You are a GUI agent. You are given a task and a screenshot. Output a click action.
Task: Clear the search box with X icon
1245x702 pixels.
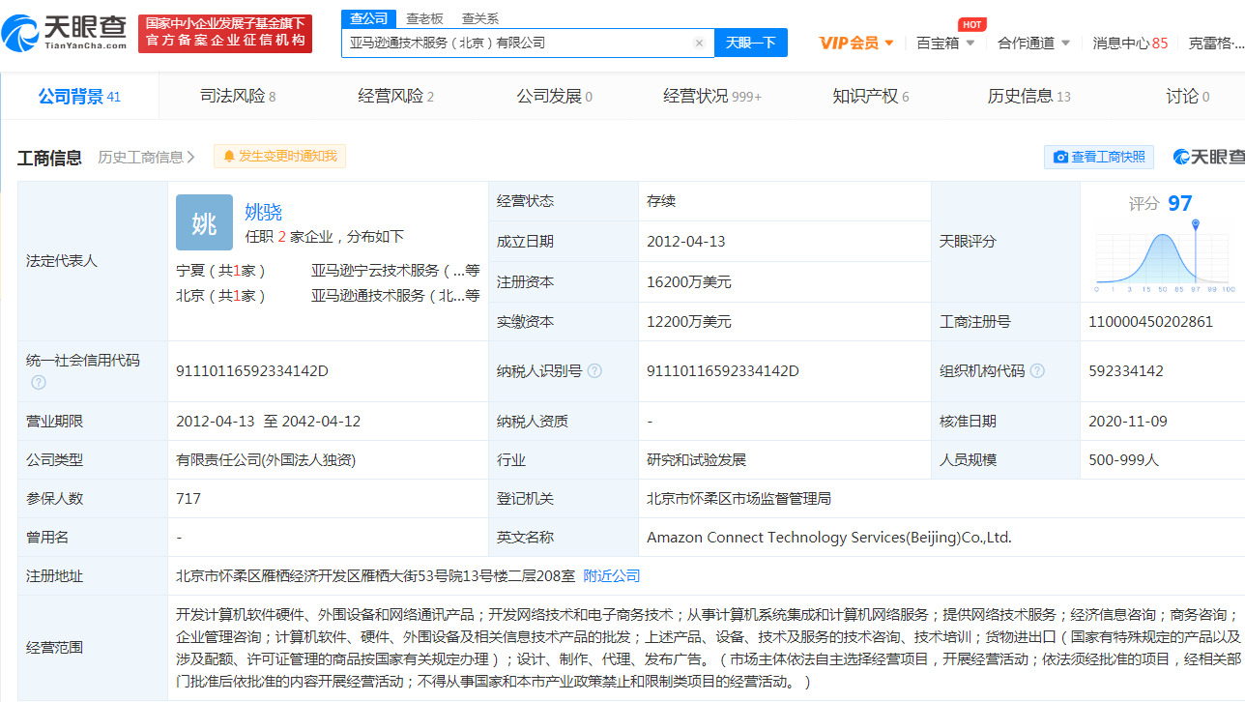point(699,44)
